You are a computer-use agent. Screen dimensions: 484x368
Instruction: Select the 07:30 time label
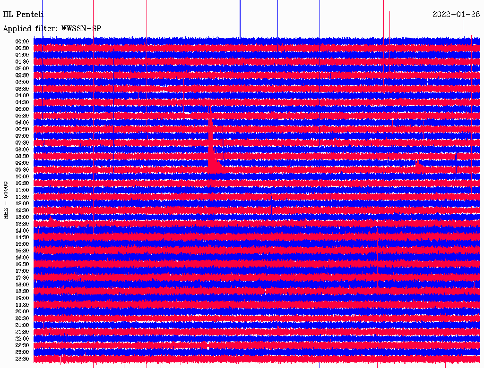[x=22, y=143]
